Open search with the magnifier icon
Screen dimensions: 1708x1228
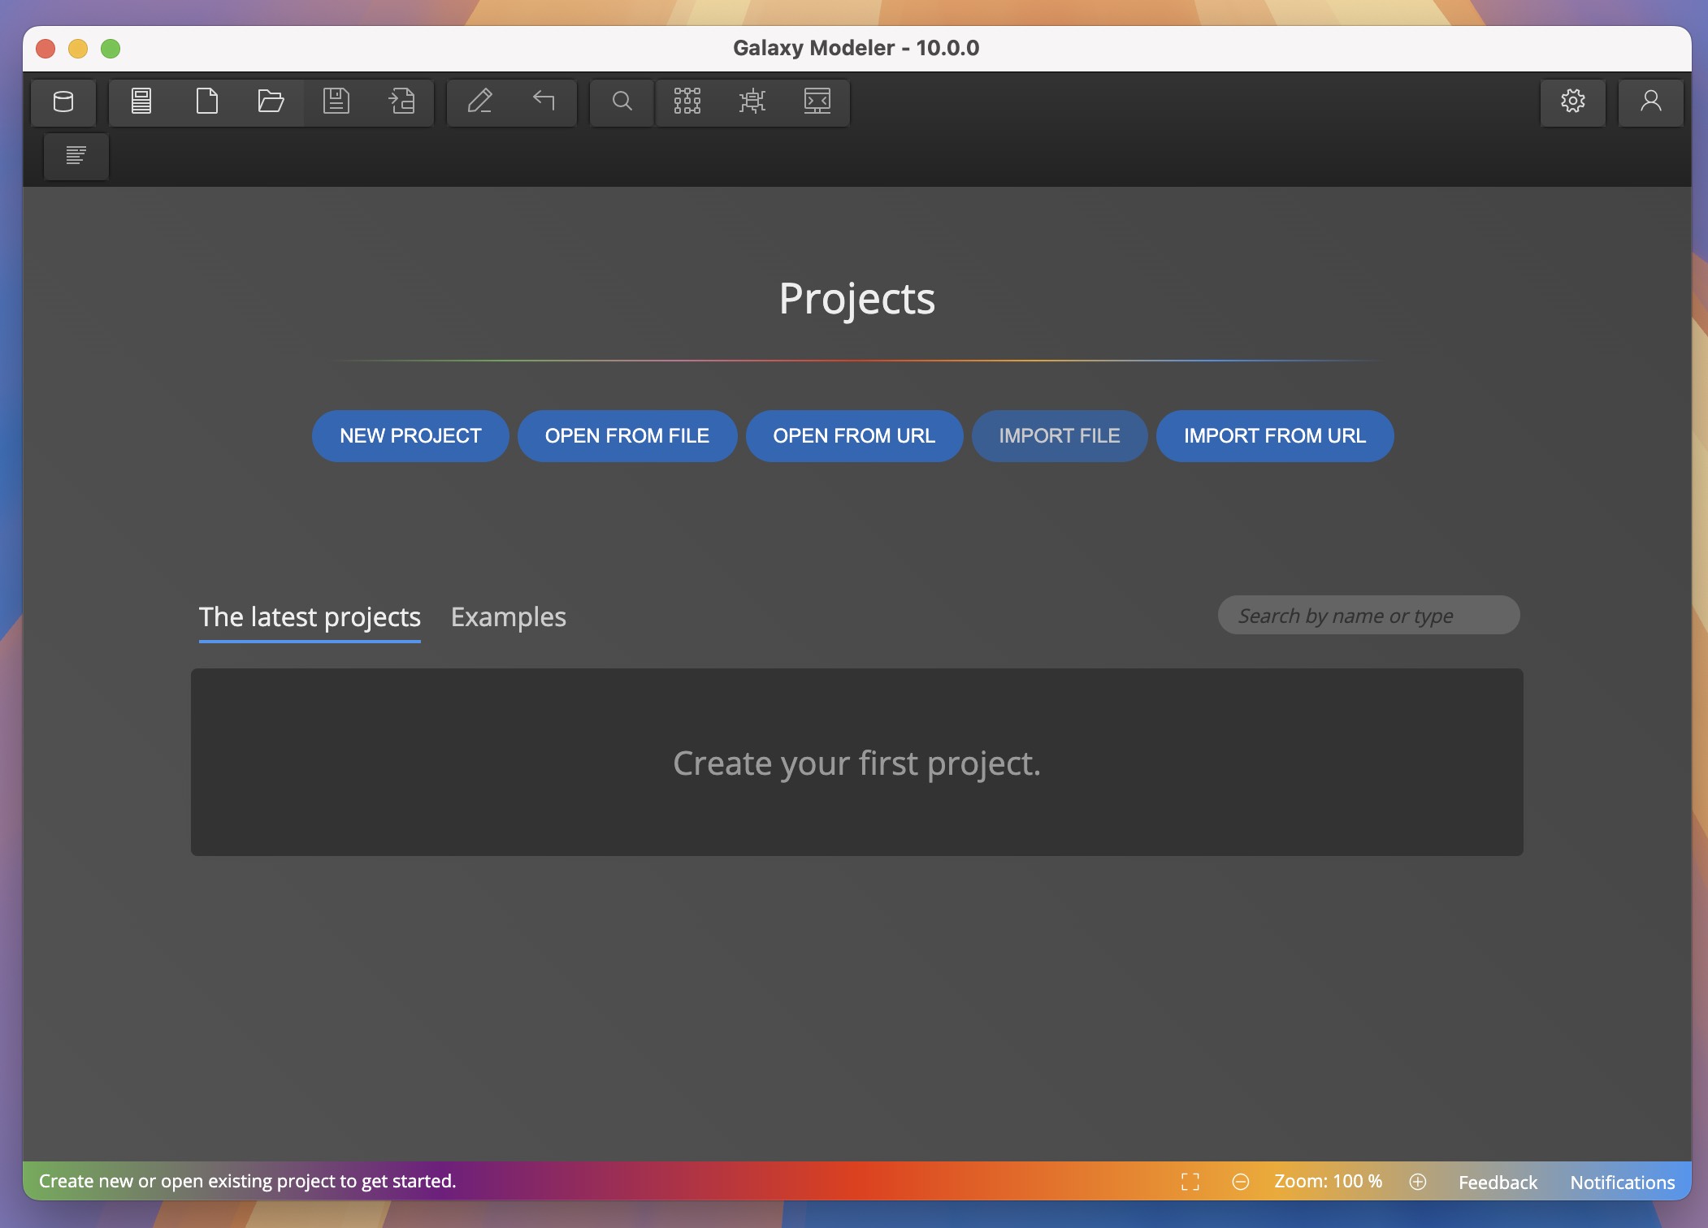[x=620, y=102]
